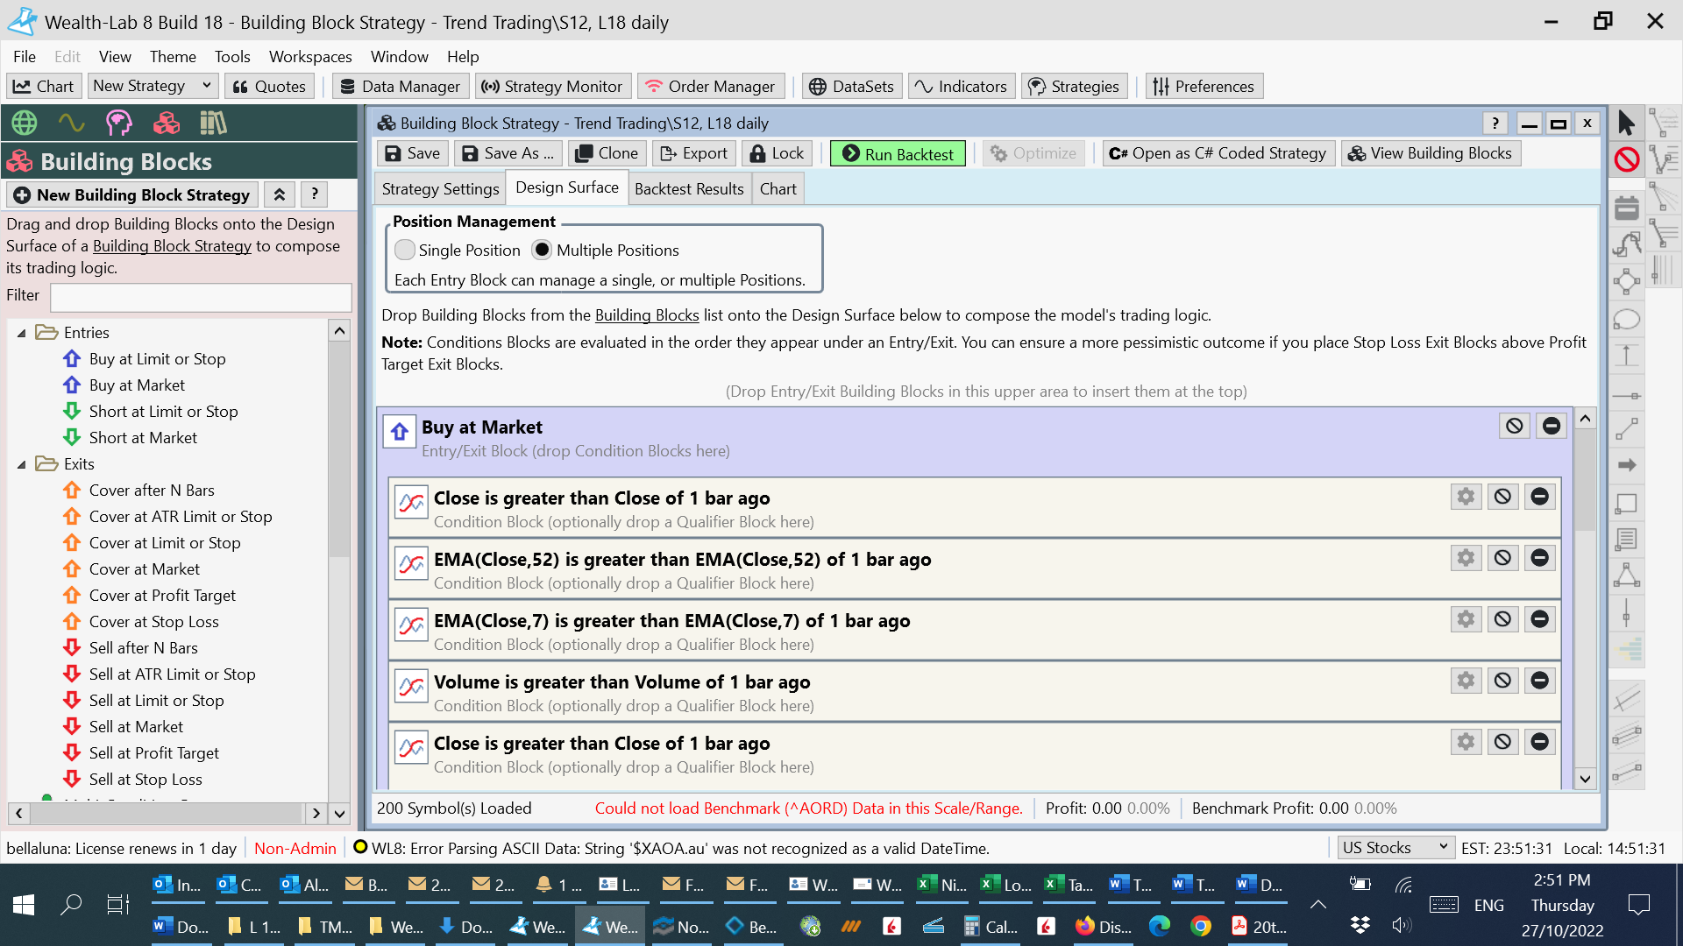
Task: Collapse the Exits tree folder
Action: pyautogui.click(x=22, y=465)
